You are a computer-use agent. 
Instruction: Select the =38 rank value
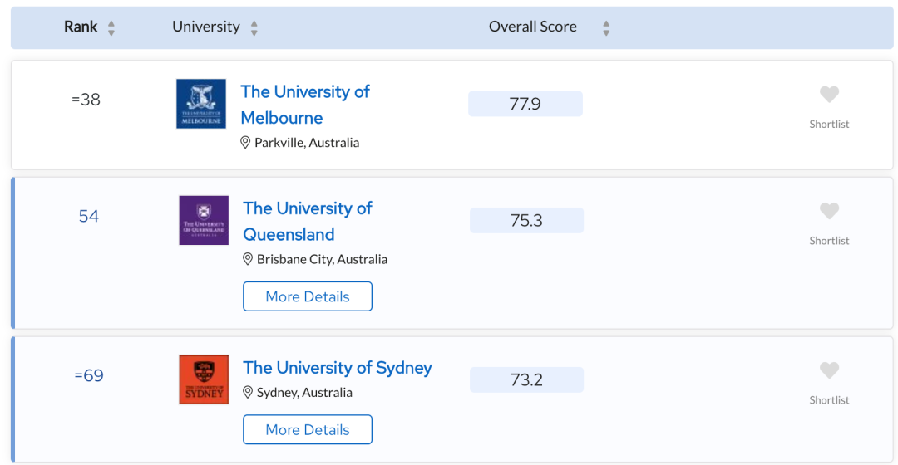(x=86, y=100)
